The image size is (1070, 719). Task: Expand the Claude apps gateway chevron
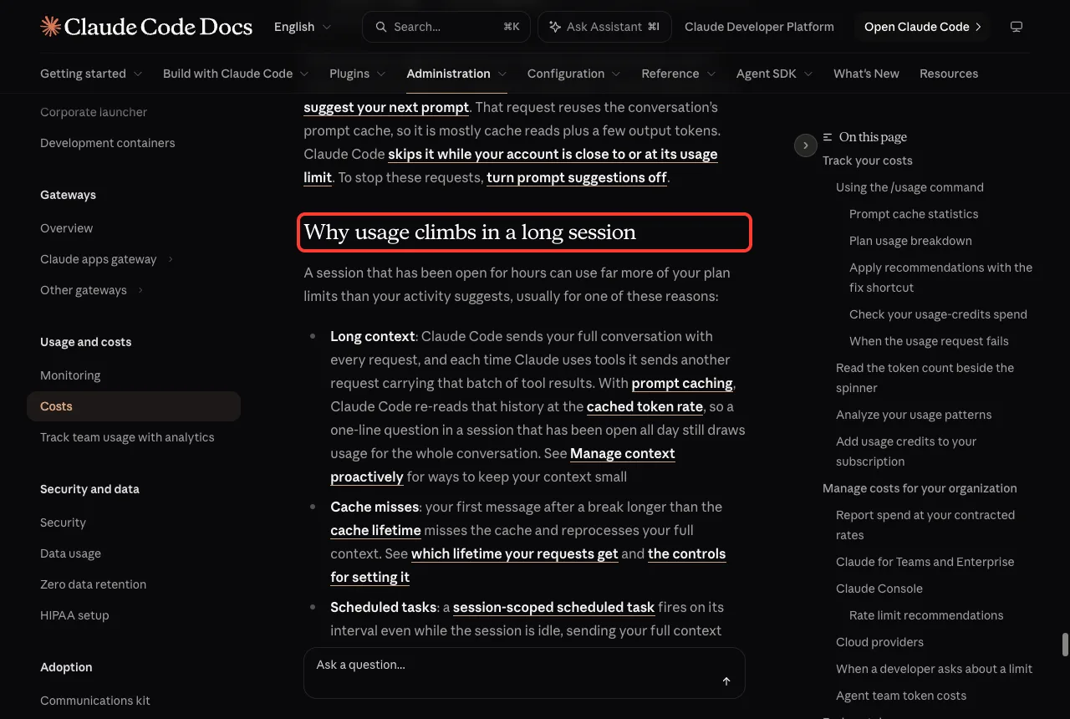coord(171,259)
